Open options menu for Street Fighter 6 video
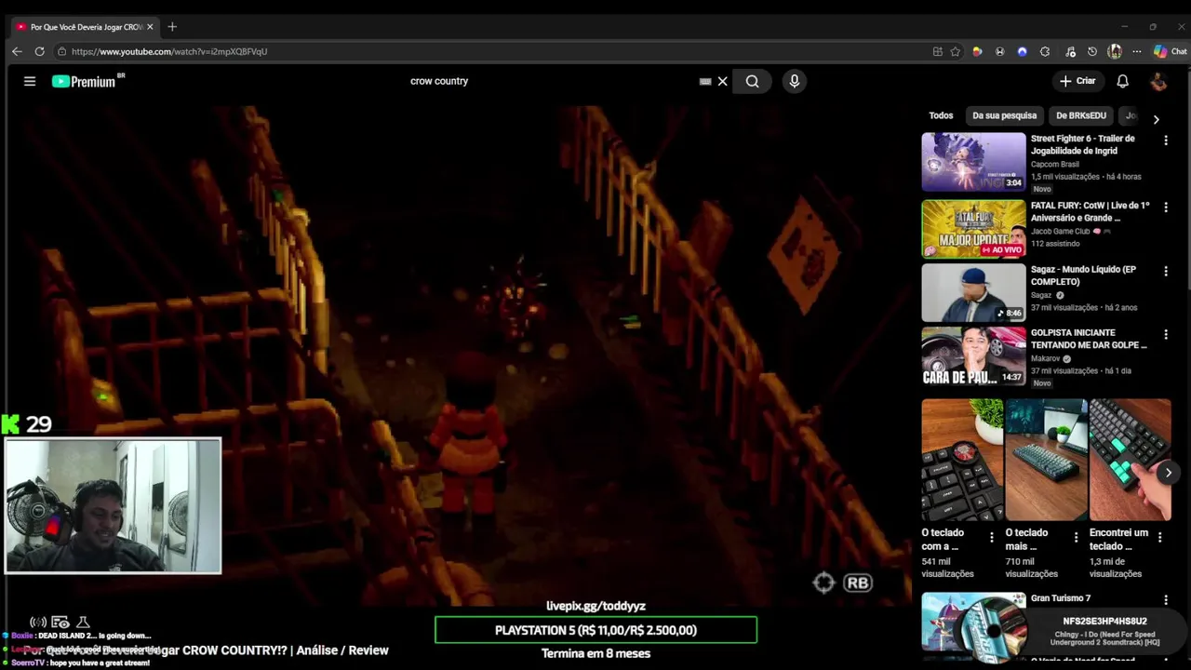1191x670 pixels. pos(1165,141)
